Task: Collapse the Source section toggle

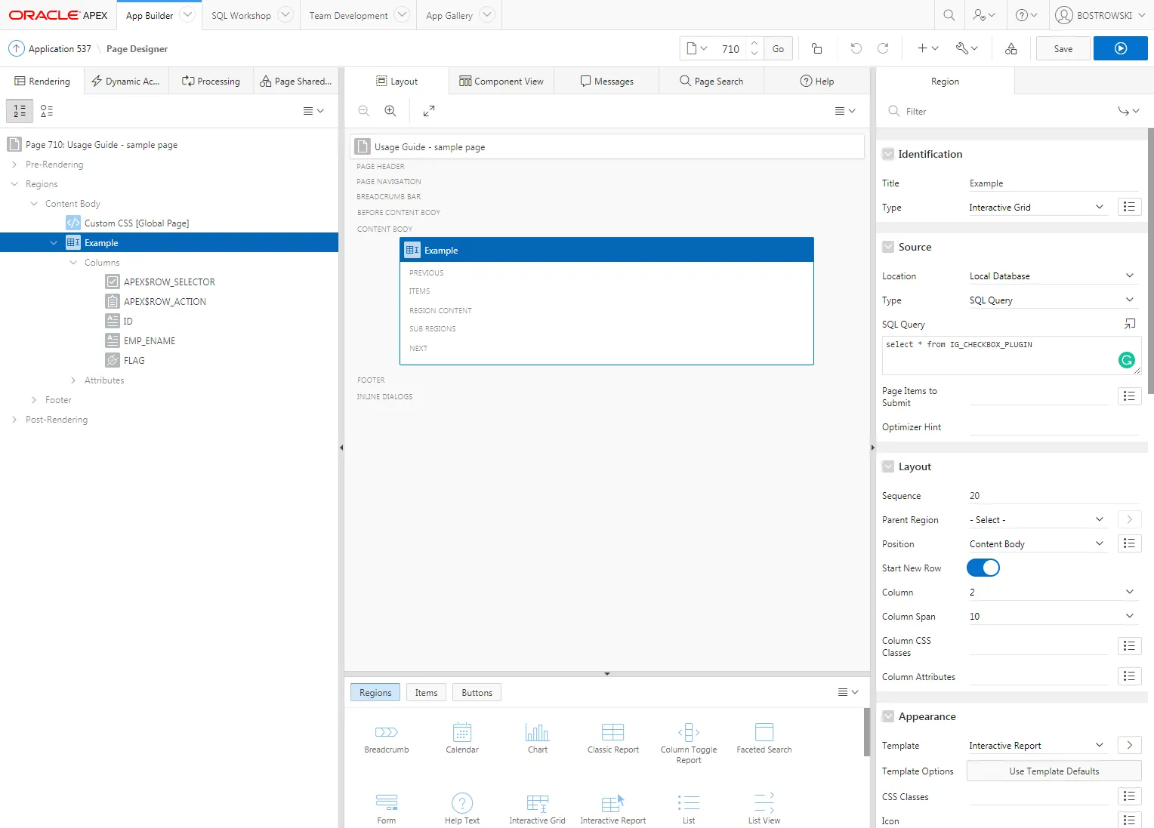Action: (x=888, y=247)
